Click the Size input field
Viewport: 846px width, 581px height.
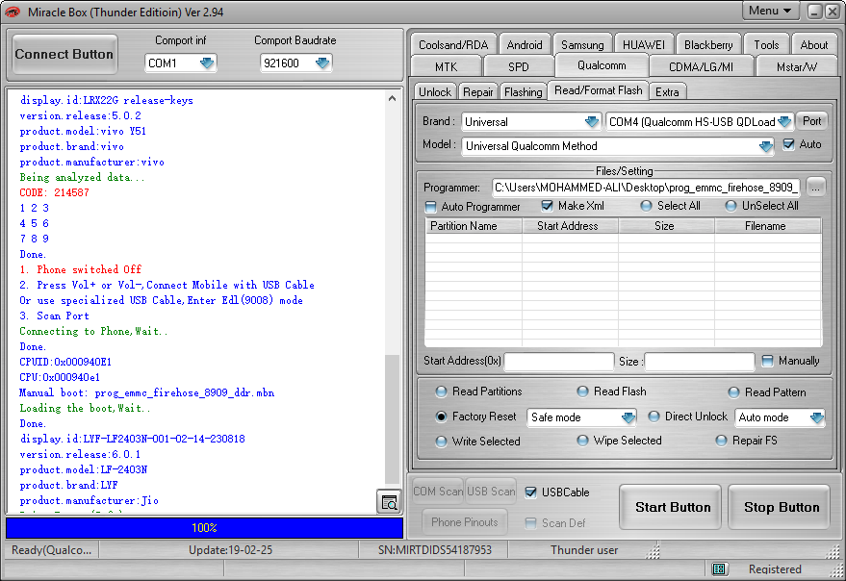(700, 362)
